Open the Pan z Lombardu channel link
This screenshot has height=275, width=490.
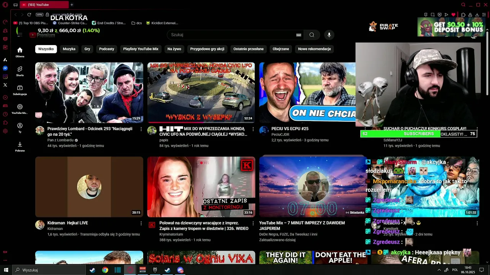[x=60, y=140]
